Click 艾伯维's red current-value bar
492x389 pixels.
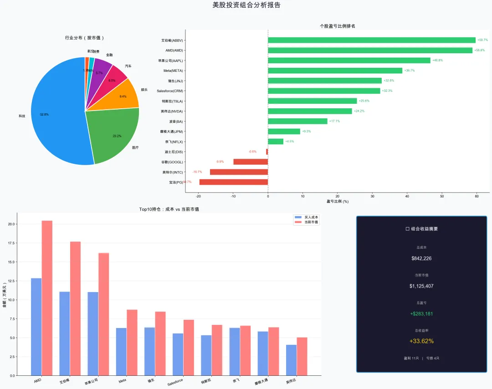click(x=75, y=308)
